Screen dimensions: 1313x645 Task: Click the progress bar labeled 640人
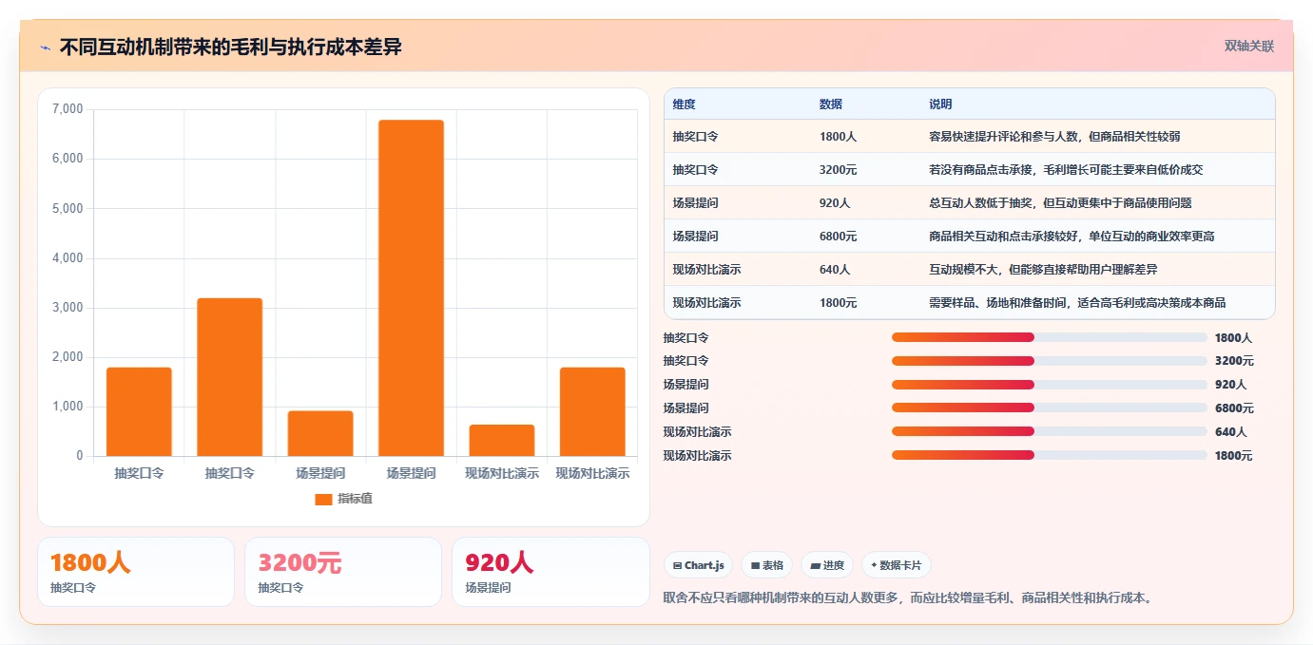point(1049,432)
